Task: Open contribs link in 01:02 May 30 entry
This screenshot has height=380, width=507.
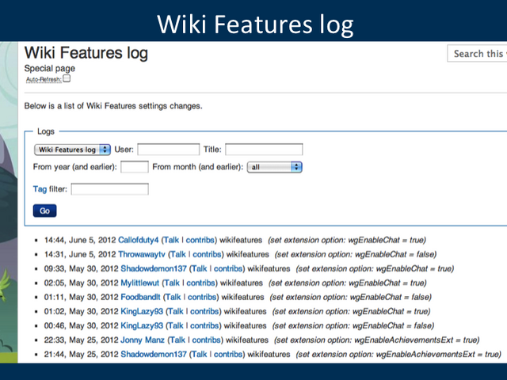Action: point(204,311)
